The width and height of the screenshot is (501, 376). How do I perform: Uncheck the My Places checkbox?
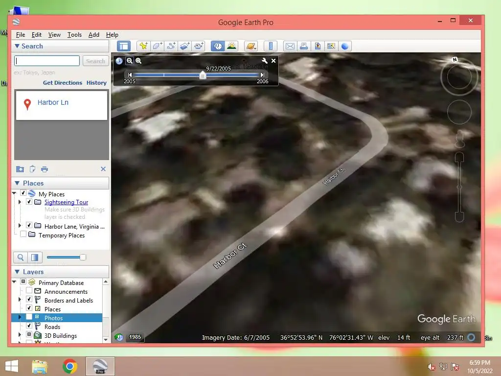click(23, 193)
